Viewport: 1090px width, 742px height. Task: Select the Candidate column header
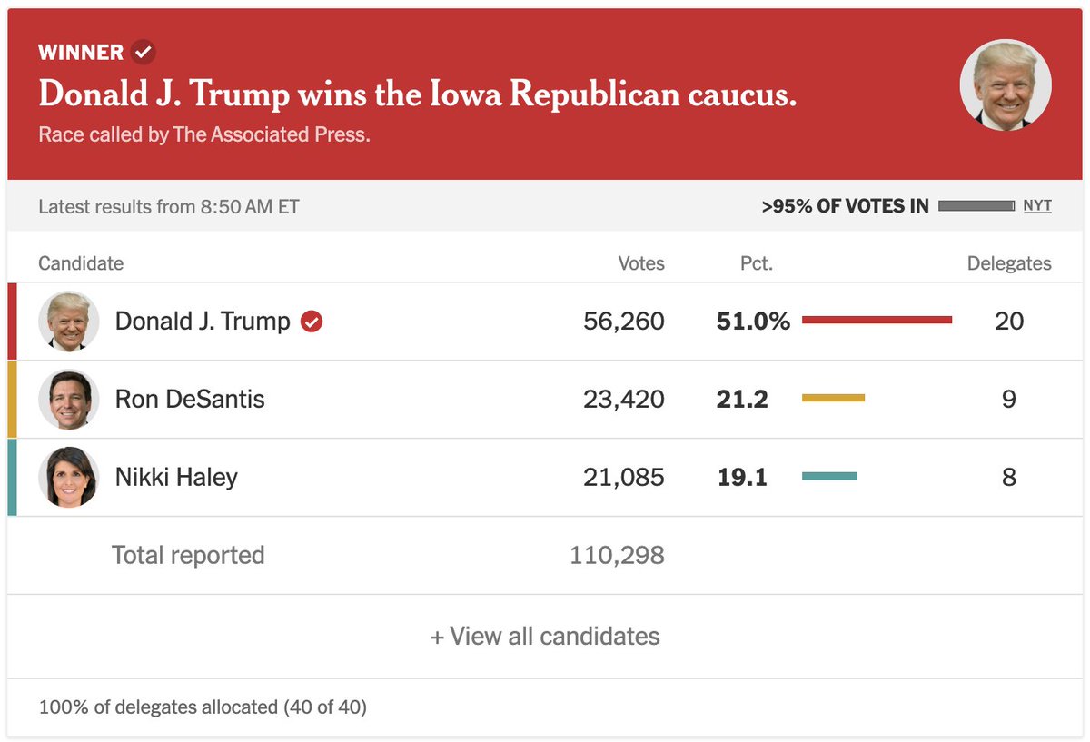tap(81, 263)
